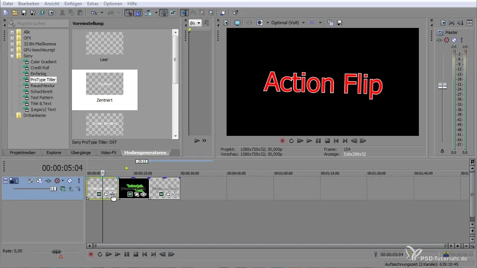Click the Save project floppy icon
The width and height of the screenshot is (477, 268).
click(x=24, y=13)
